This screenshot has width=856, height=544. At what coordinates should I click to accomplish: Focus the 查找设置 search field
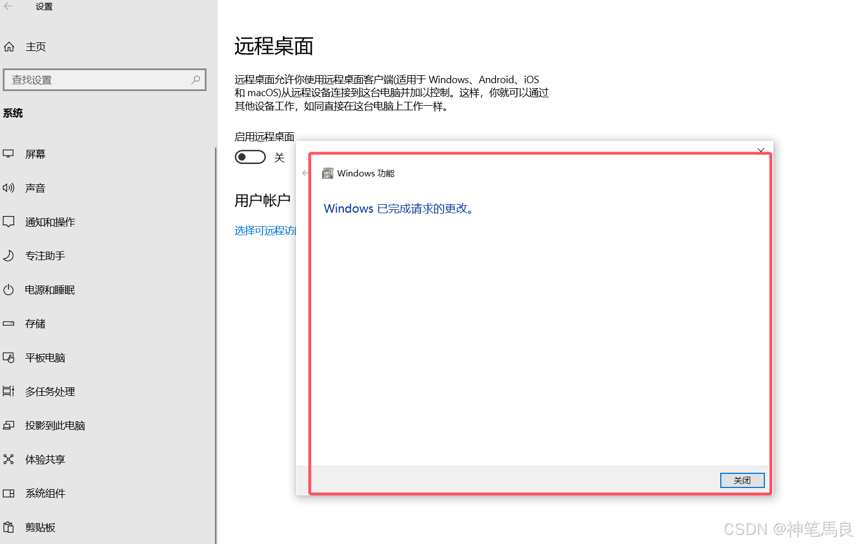(x=105, y=80)
